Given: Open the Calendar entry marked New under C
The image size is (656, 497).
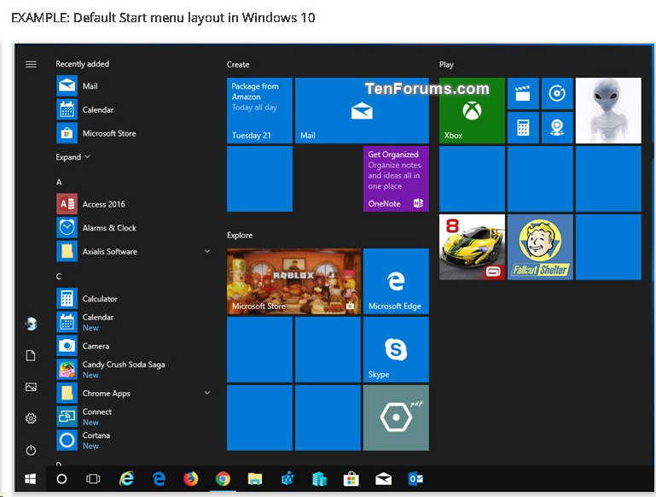Looking at the screenshot, I should tap(134, 322).
